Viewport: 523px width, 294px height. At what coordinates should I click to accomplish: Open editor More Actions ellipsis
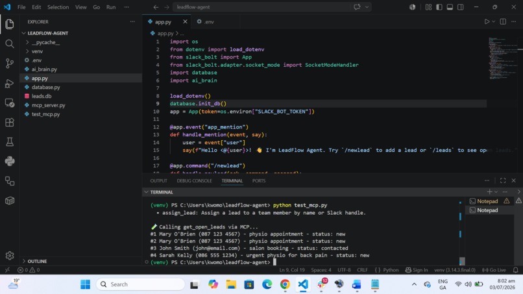tap(514, 21)
